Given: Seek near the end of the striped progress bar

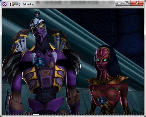Looking at the screenshot, I should (141, 114).
